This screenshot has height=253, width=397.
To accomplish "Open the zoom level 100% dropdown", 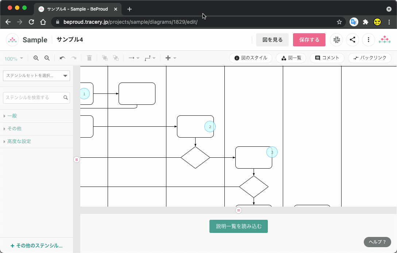I will [15, 58].
